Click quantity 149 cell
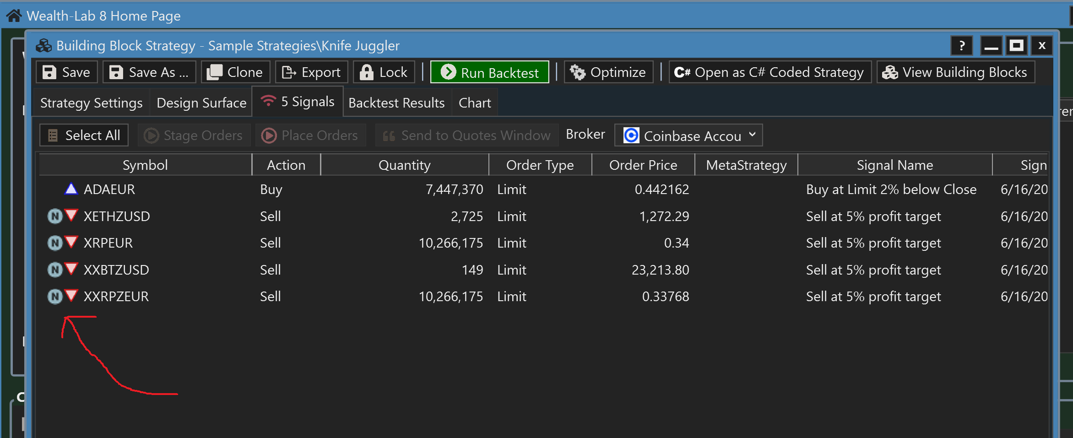 pos(472,270)
